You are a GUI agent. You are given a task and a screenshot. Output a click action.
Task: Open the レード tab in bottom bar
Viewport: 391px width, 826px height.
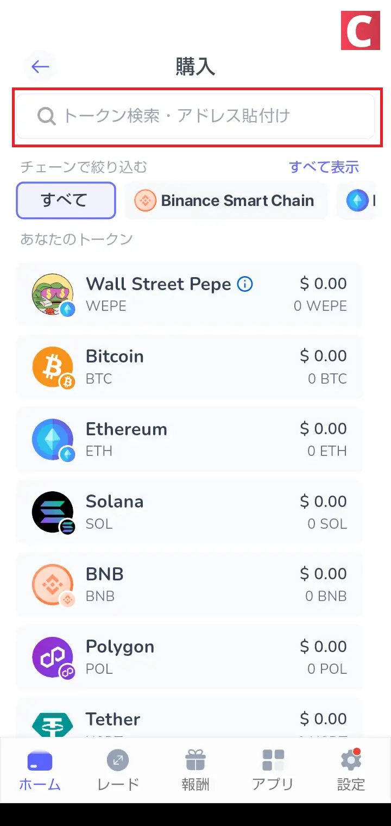(118, 770)
